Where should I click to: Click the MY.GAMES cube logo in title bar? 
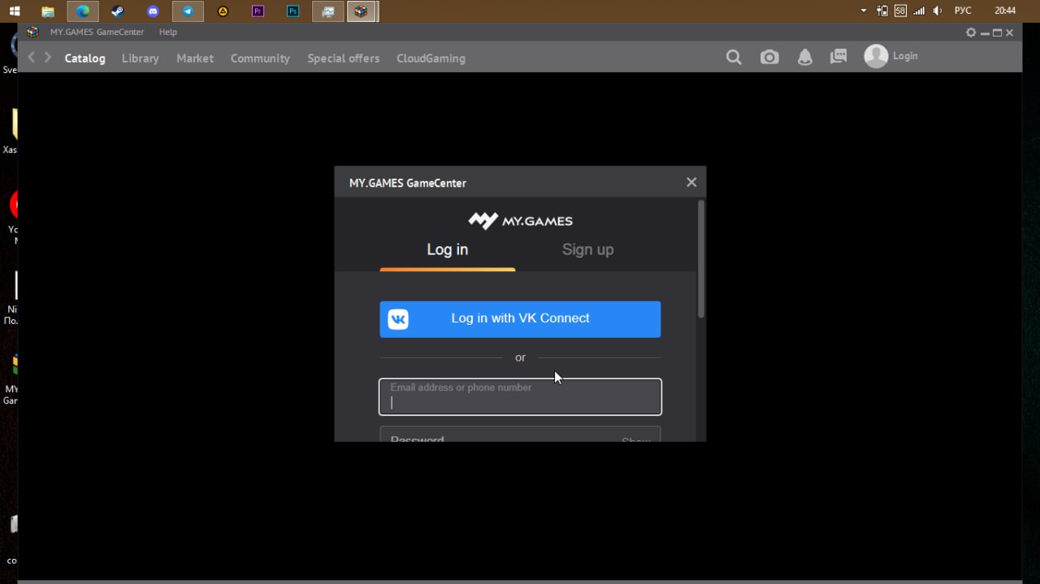[32, 32]
